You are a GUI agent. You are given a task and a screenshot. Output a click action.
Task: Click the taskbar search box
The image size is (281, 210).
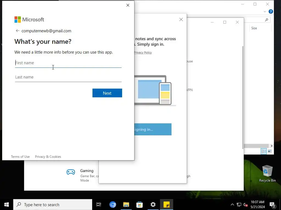(53, 205)
